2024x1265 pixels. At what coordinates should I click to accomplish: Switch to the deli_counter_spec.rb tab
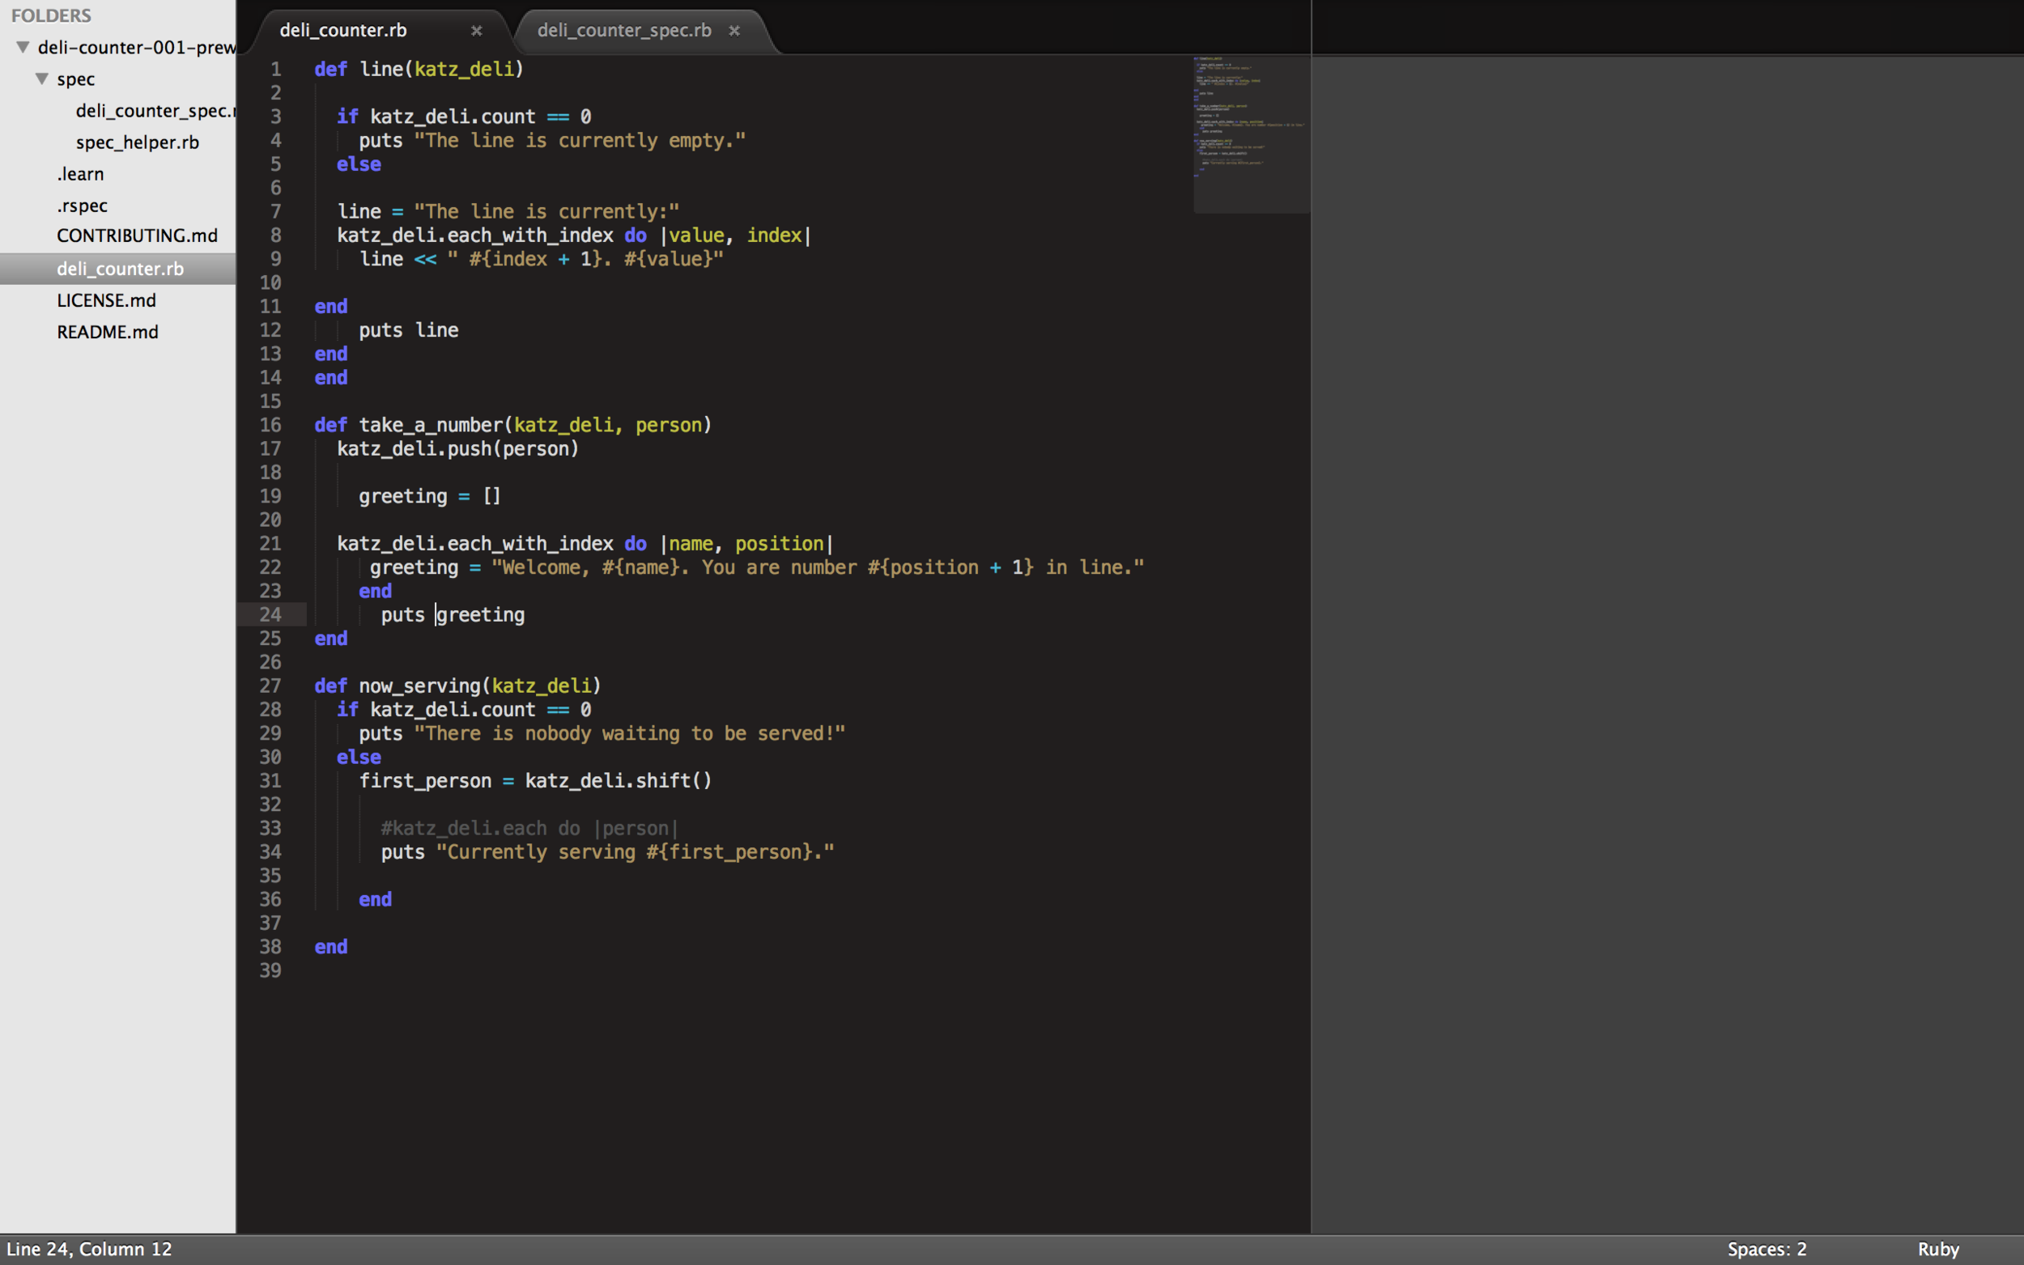[624, 30]
